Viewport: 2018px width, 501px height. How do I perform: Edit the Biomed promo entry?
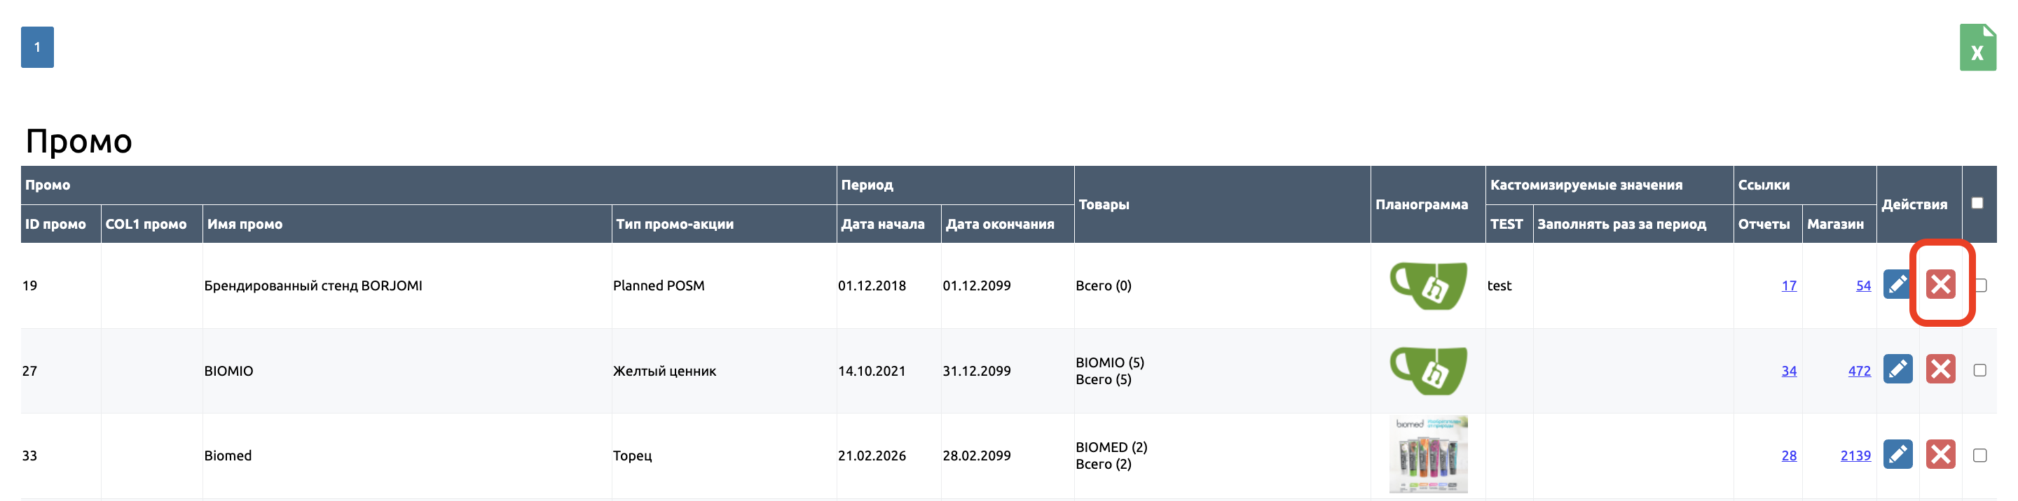[x=1897, y=455]
